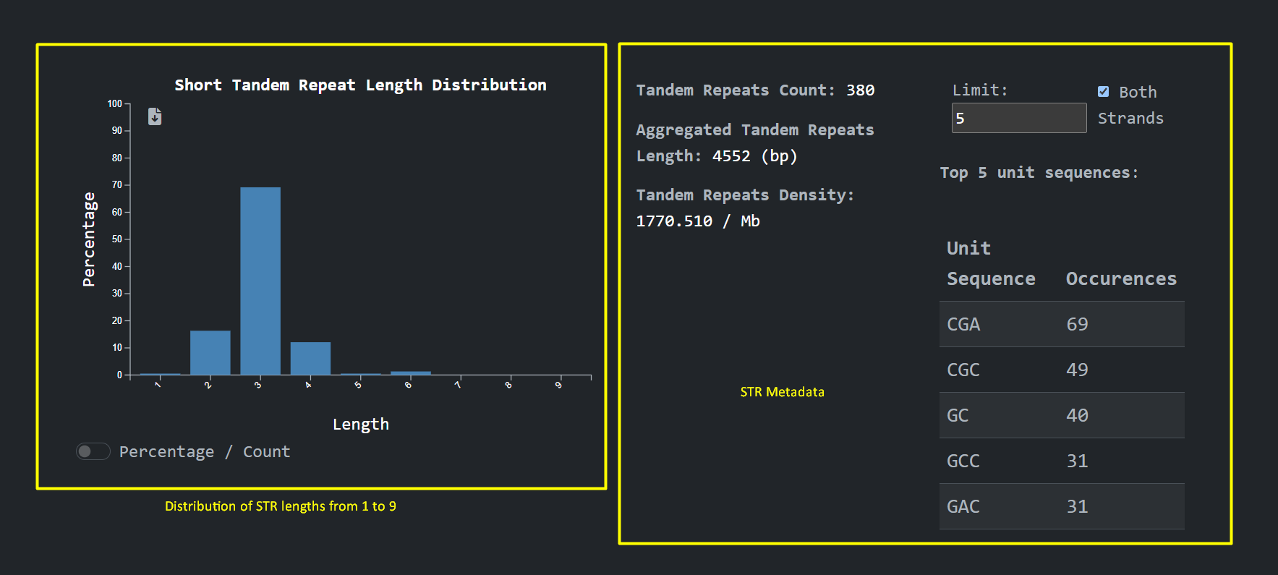
Task: Click the bar for length 4
Action: pos(310,358)
